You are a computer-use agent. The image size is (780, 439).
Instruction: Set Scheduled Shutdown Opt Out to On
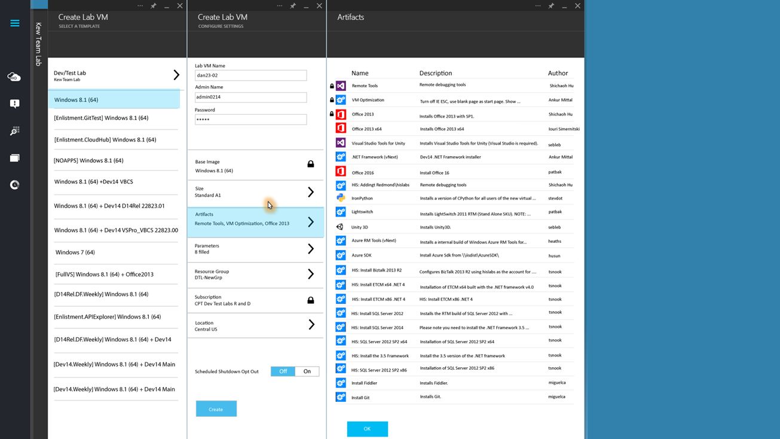coord(307,371)
